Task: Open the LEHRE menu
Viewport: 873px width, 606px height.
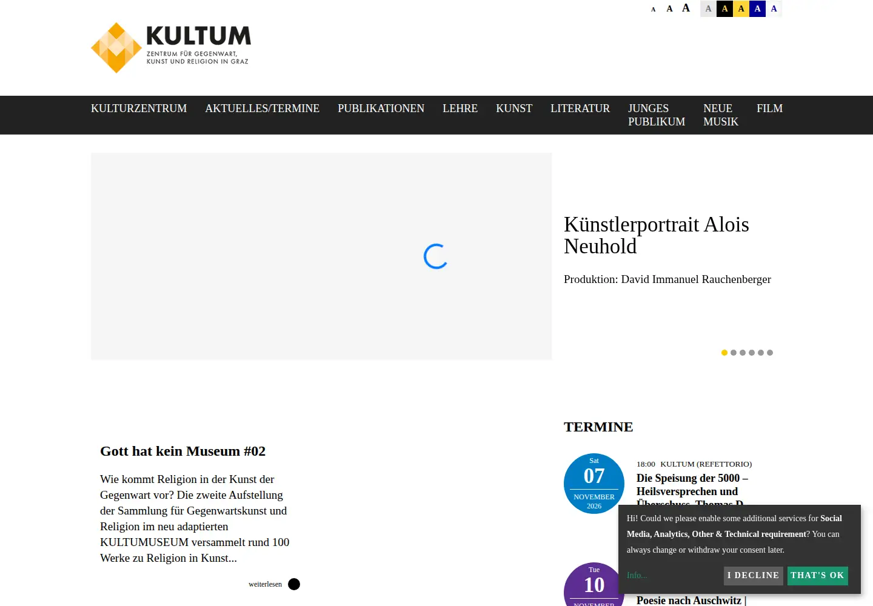Action: tap(460, 108)
